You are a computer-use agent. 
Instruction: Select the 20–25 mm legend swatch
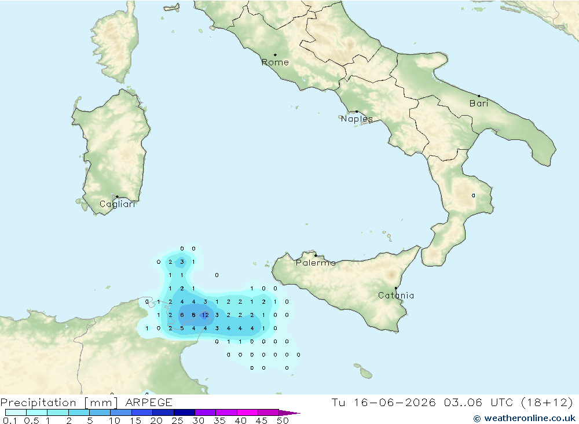163,412
